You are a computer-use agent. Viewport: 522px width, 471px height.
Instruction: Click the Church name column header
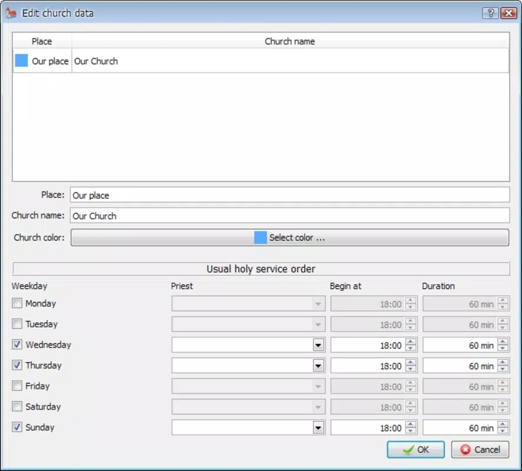(x=290, y=41)
